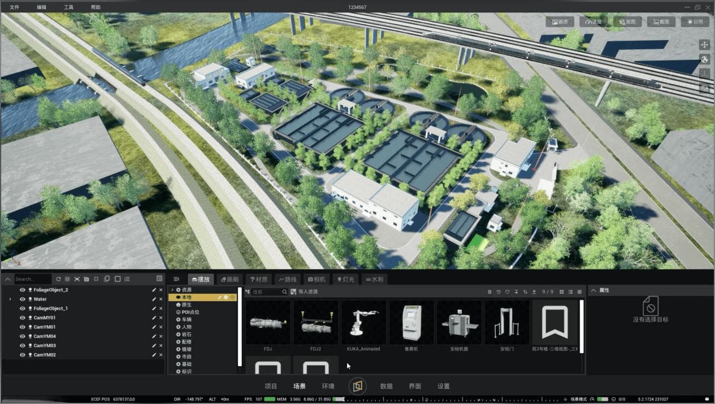Hide FoliageObject_1 with its eye icon
This screenshot has height=404, width=715.
(x=23, y=309)
